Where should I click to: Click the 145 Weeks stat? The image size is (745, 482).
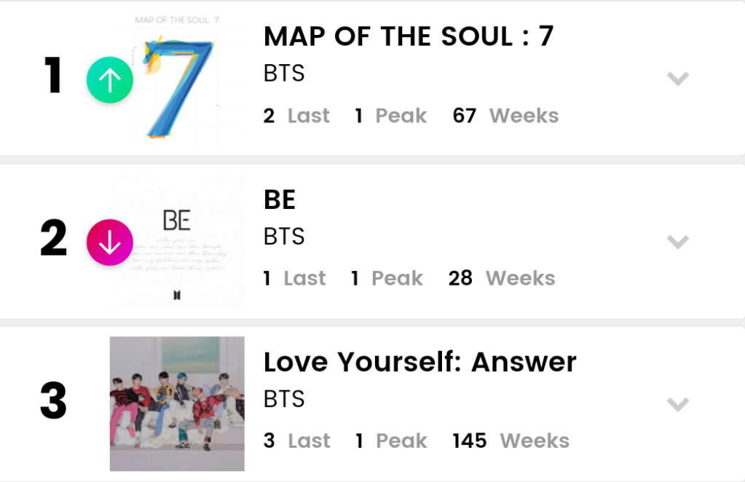click(x=511, y=440)
